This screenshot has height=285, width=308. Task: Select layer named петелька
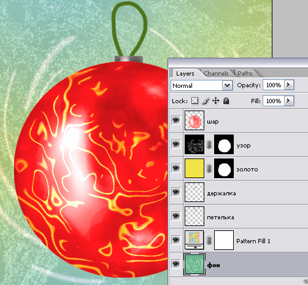220,217
